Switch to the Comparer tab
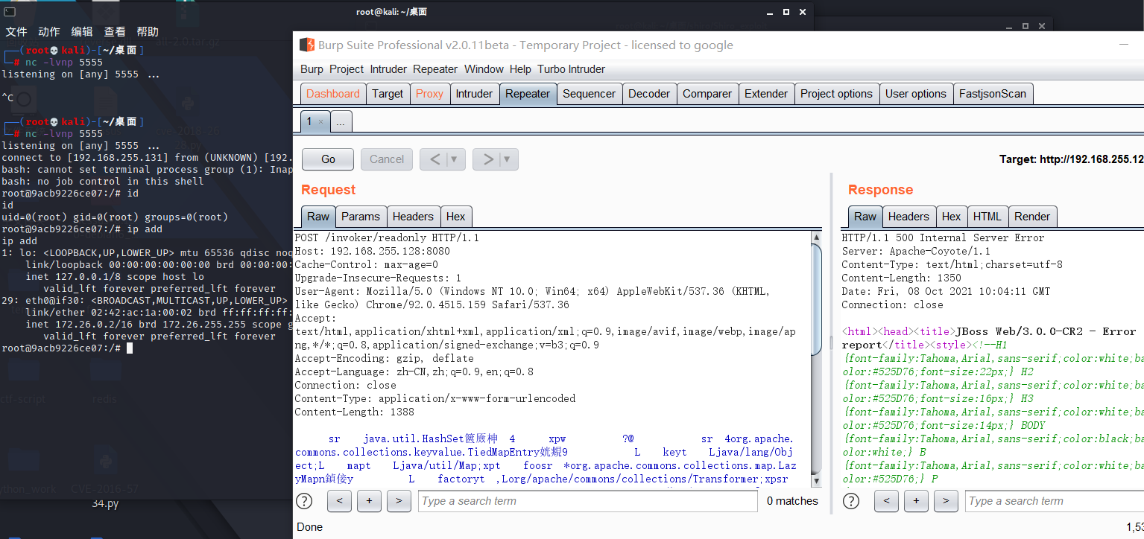This screenshot has height=539, width=1144. click(x=707, y=94)
